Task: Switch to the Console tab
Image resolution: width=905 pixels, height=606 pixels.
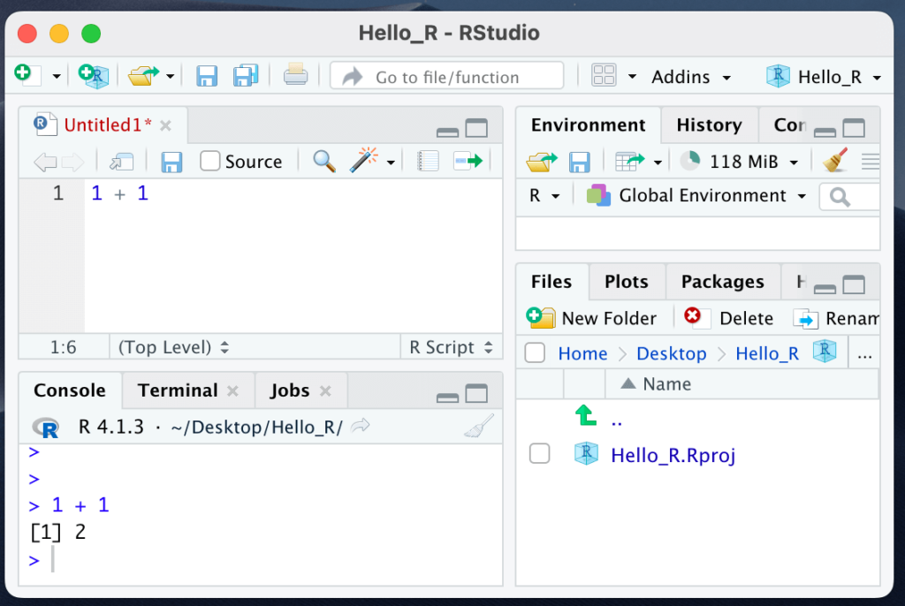Action: pos(70,390)
